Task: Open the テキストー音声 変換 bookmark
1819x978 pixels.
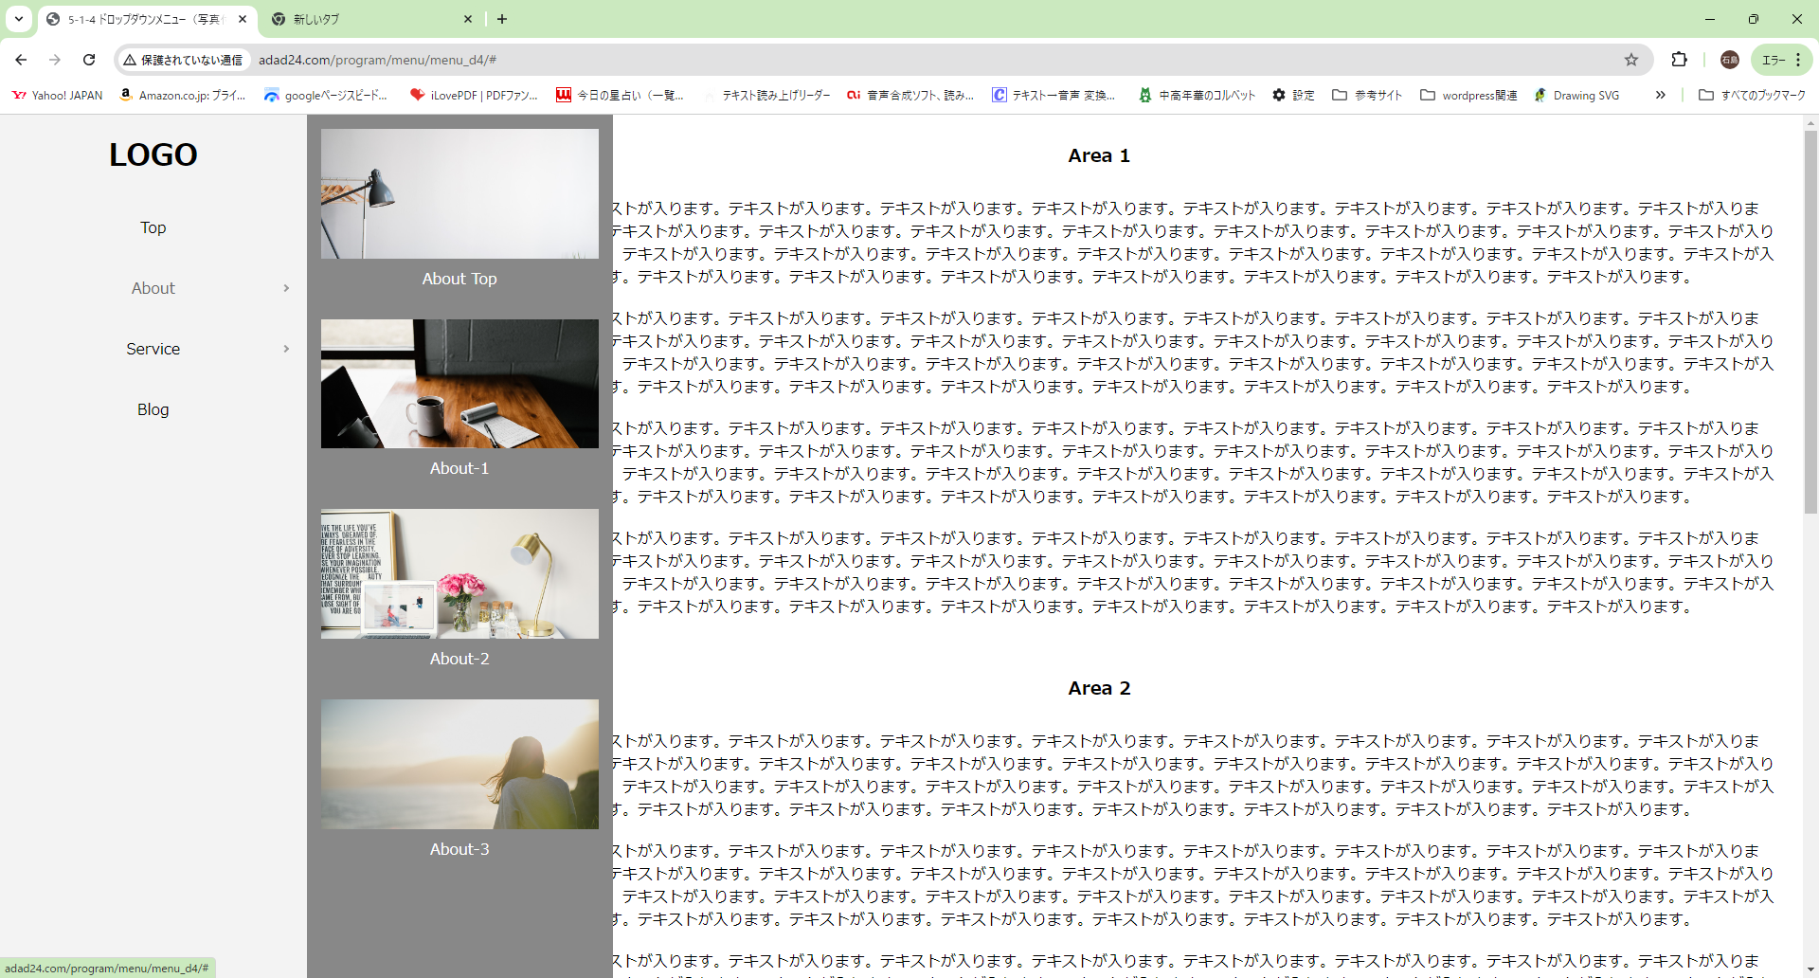Action: (x=1054, y=95)
